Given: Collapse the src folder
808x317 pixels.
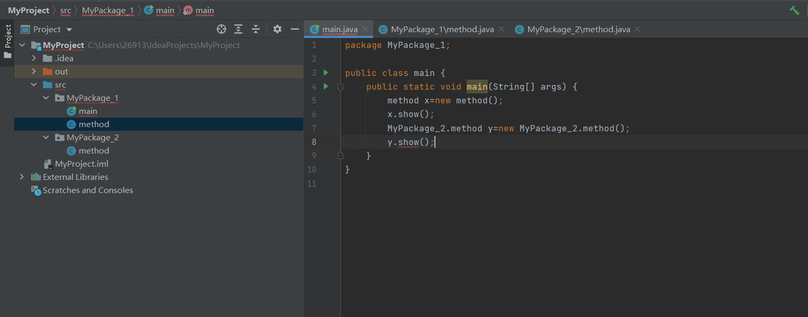Looking at the screenshot, I should (x=34, y=84).
